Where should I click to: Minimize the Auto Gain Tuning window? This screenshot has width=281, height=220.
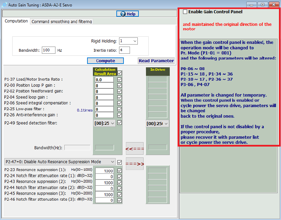(x=252, y=4)
